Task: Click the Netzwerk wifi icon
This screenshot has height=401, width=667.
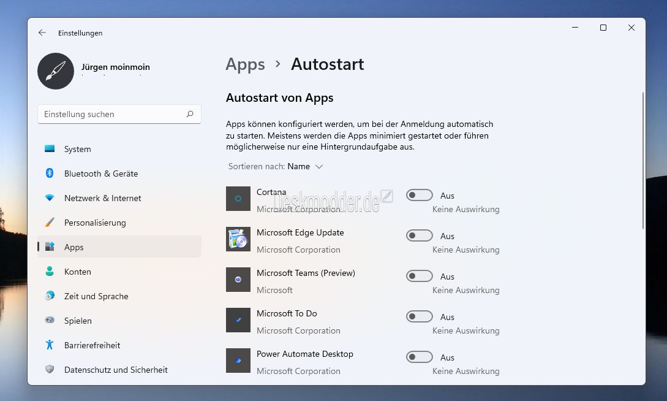Action: click(50, 197)
